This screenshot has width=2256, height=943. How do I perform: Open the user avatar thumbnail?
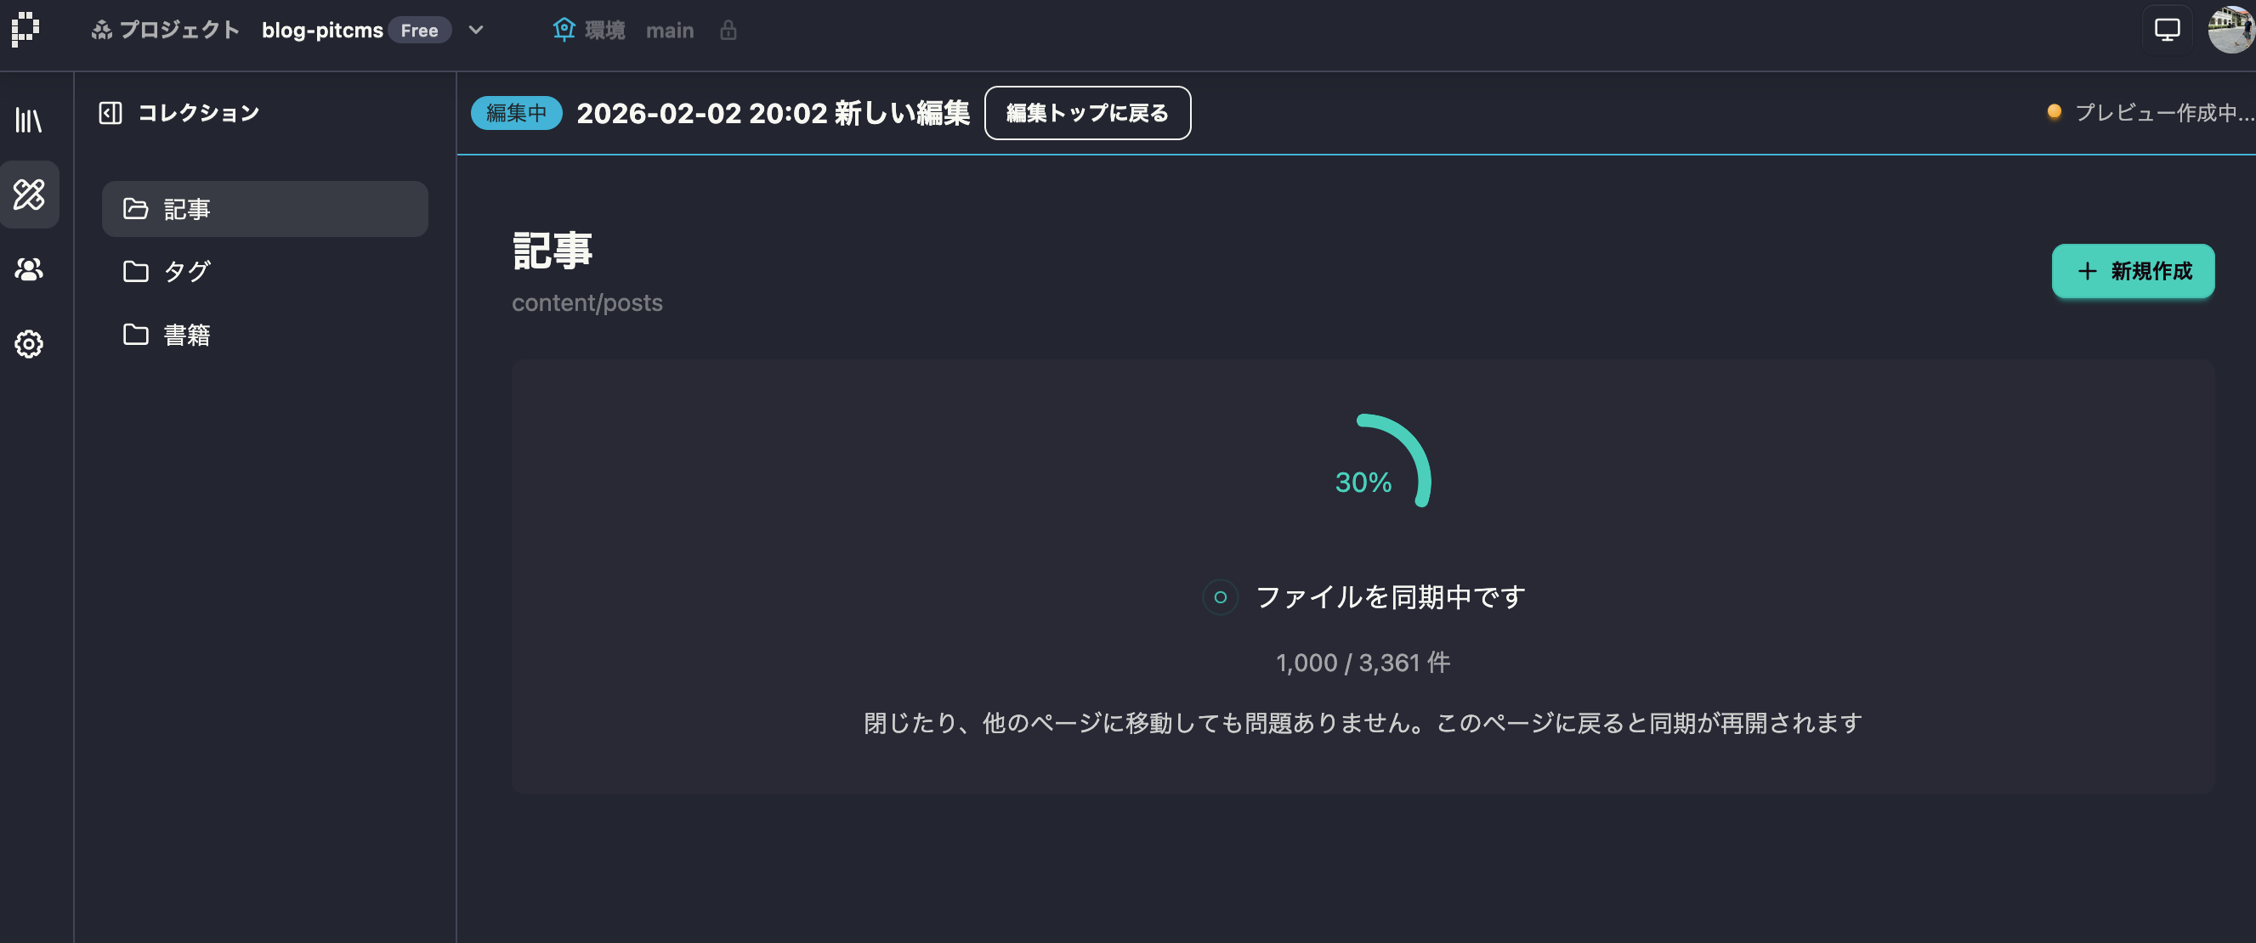tap(2230, 30)
